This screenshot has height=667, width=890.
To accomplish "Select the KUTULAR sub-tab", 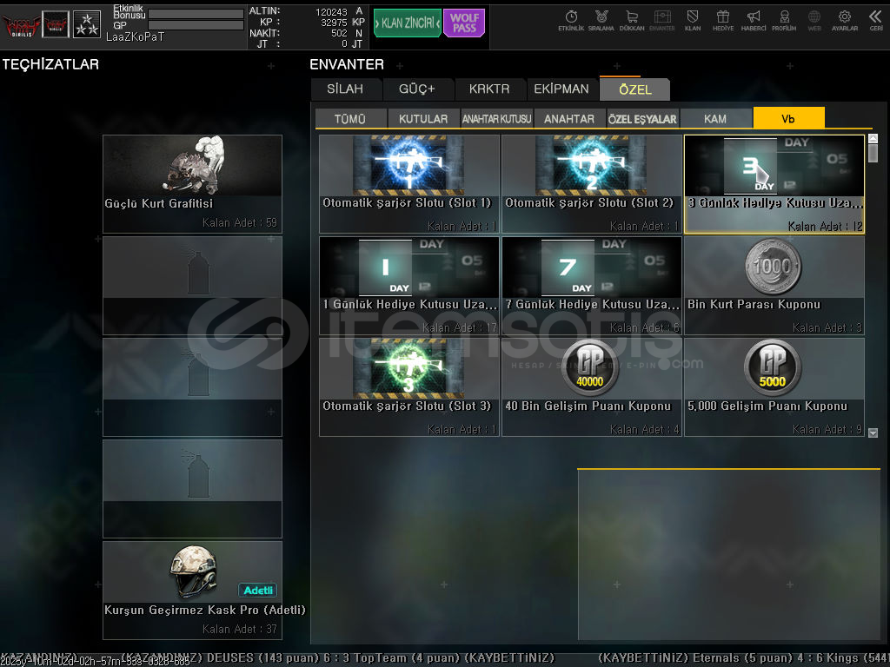I will coord(423,118).
